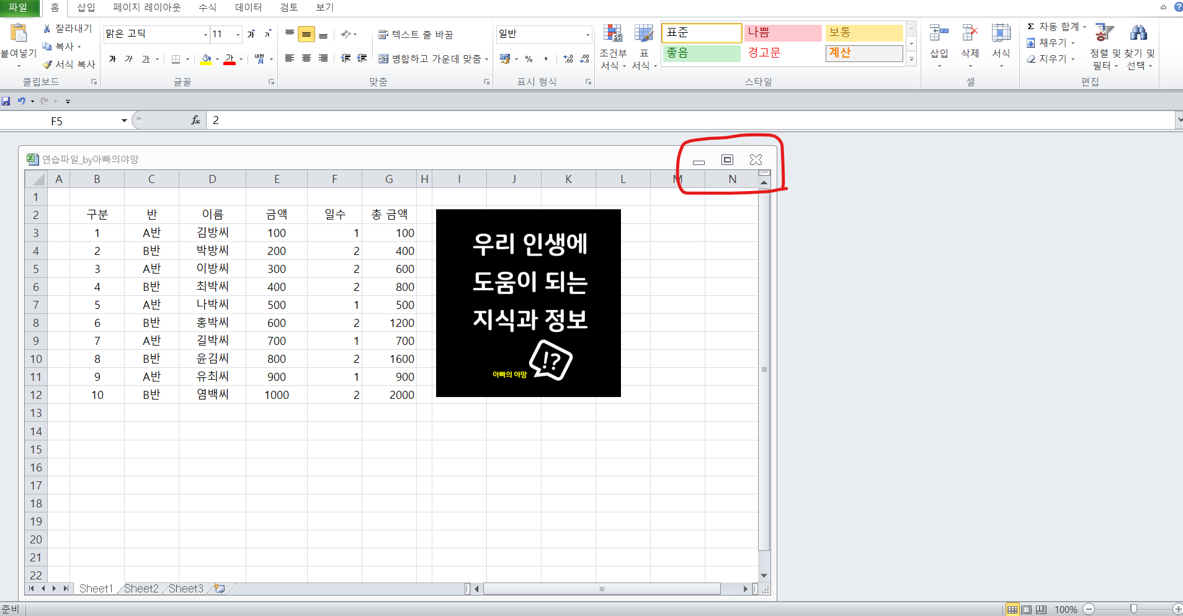Toggle right text alignment
The width and height of the screenshot is (1183, 616).
[323, 58]
